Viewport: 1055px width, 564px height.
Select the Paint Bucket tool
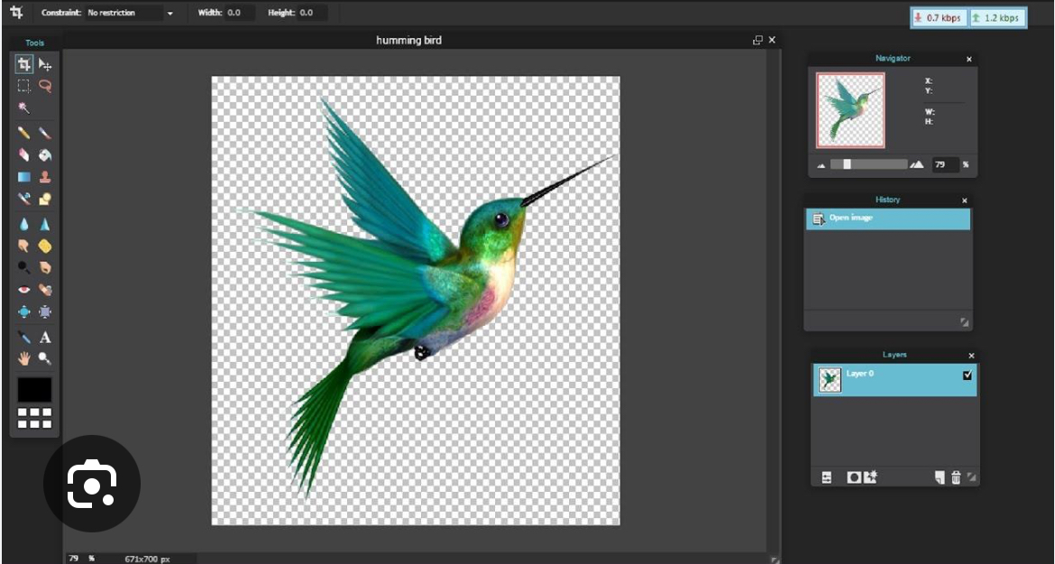click(x=45, y=155)
